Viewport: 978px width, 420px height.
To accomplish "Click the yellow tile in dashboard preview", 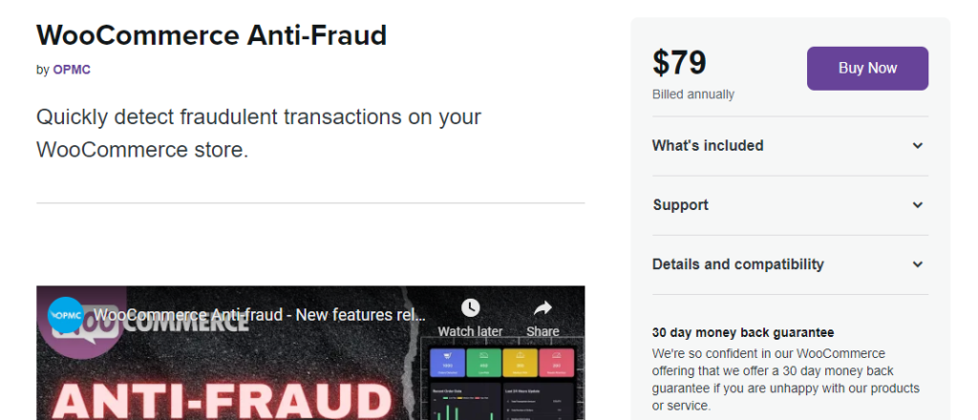I will [522, 363].
